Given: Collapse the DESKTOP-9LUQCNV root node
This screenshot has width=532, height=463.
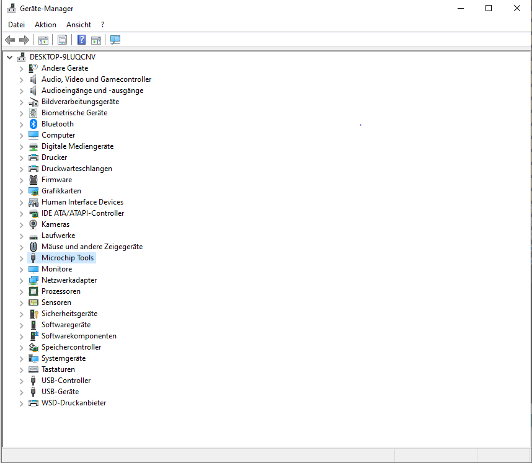Looking at the screenshot, I should click(10, 57).
